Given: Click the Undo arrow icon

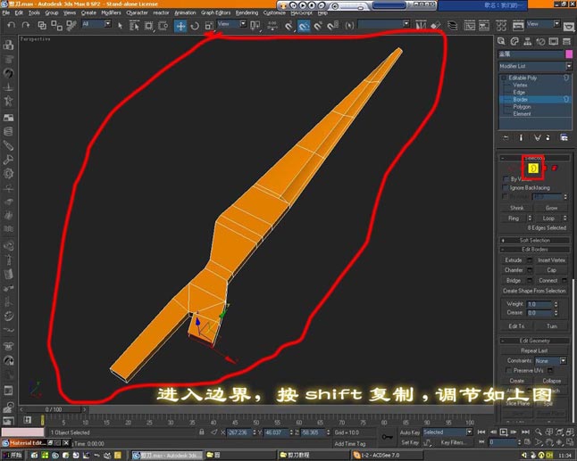Looking at the screenshot, I should (x=12, y=25).
